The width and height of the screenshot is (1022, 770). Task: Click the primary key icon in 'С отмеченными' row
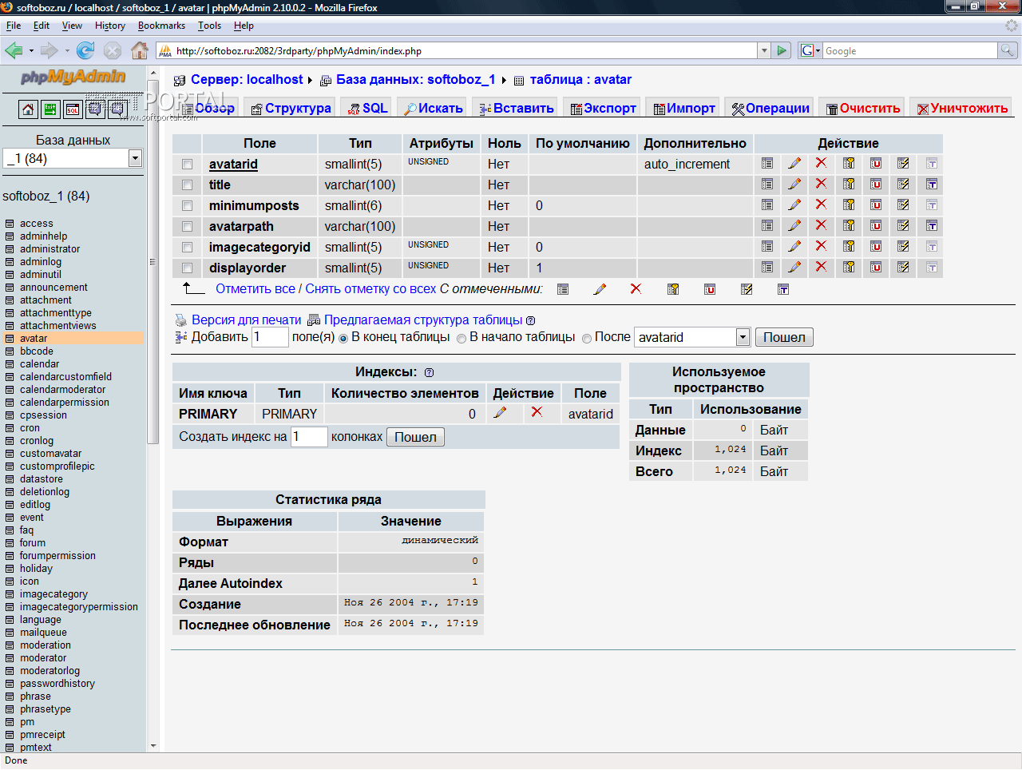click(673, 289)
